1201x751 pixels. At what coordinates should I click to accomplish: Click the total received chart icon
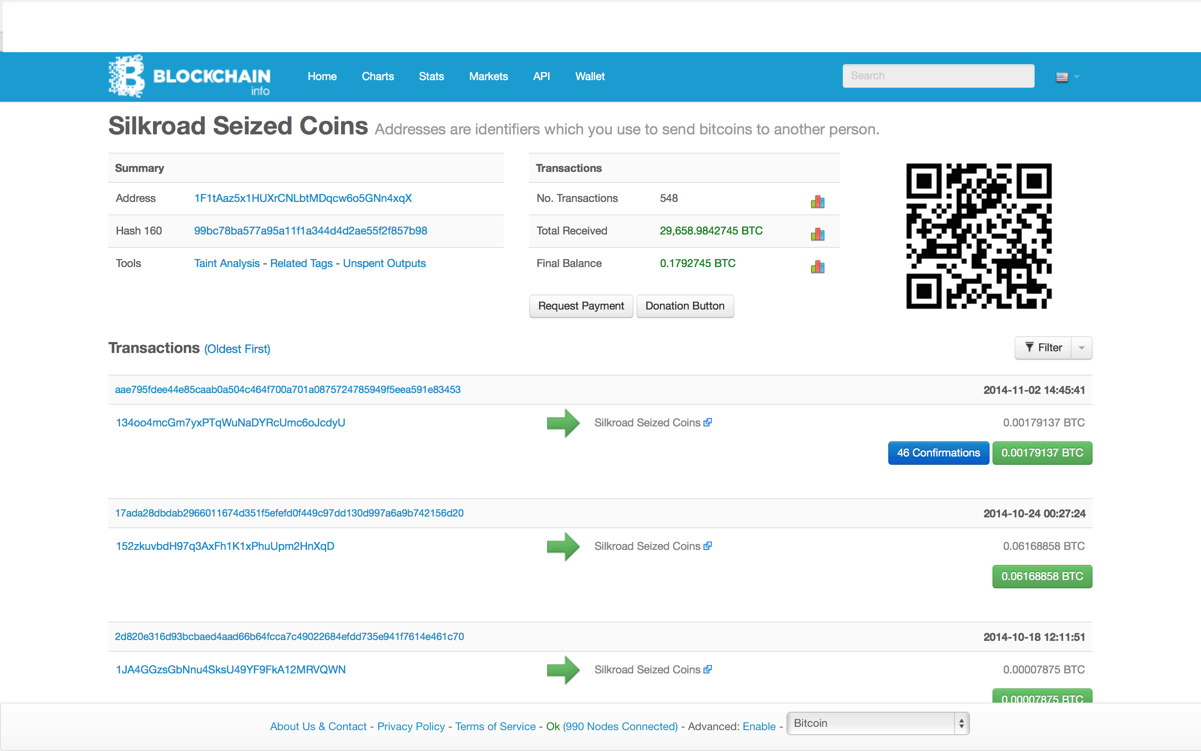pos(818,231)
